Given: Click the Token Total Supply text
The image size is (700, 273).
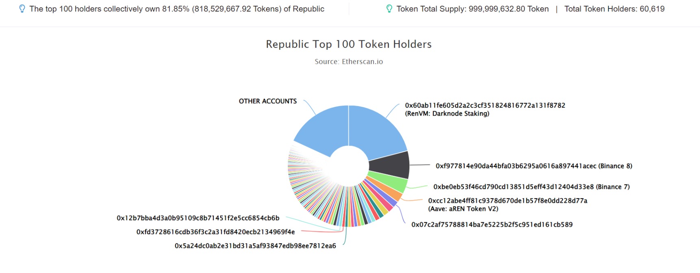Looking at the screenshot, I should pyautogui.click(x=472, y=9).
